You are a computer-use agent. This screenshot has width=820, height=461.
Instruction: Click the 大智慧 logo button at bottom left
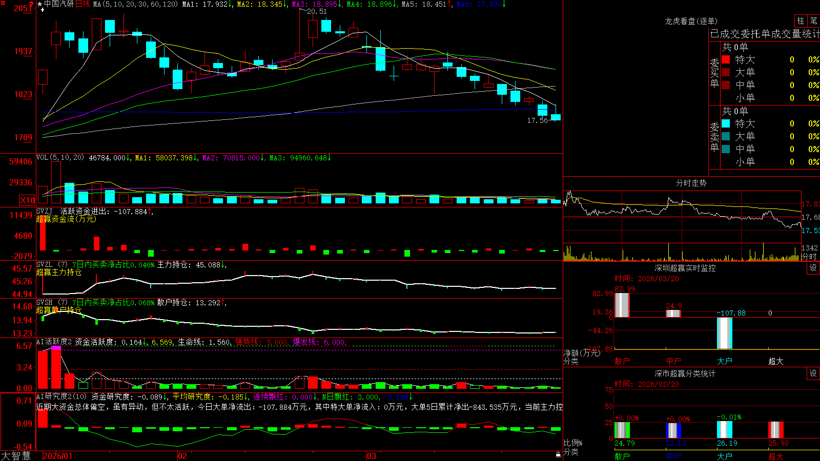pos(16,456)
